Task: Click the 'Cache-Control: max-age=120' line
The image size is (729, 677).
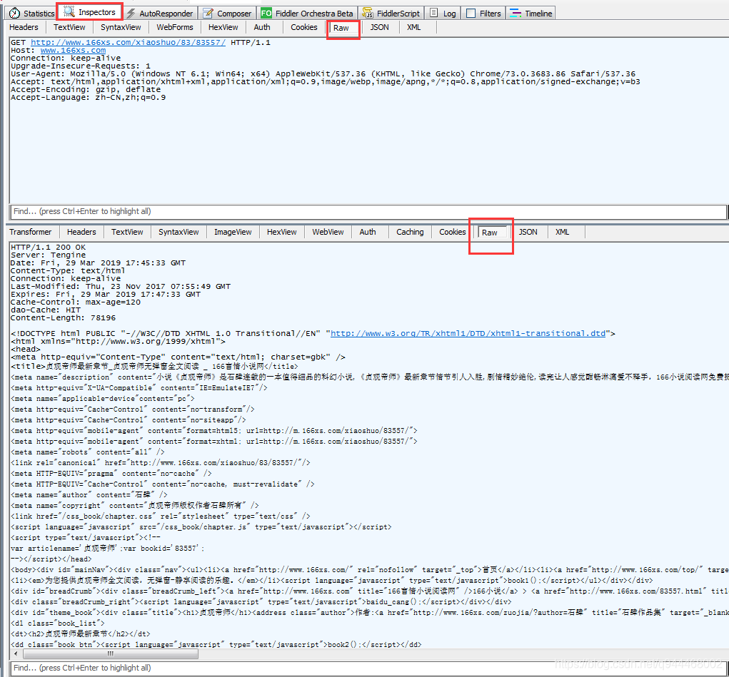Action: click(x=75, y=302)
